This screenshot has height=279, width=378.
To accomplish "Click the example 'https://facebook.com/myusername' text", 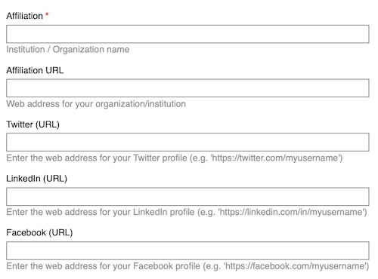I will point(296,266).
